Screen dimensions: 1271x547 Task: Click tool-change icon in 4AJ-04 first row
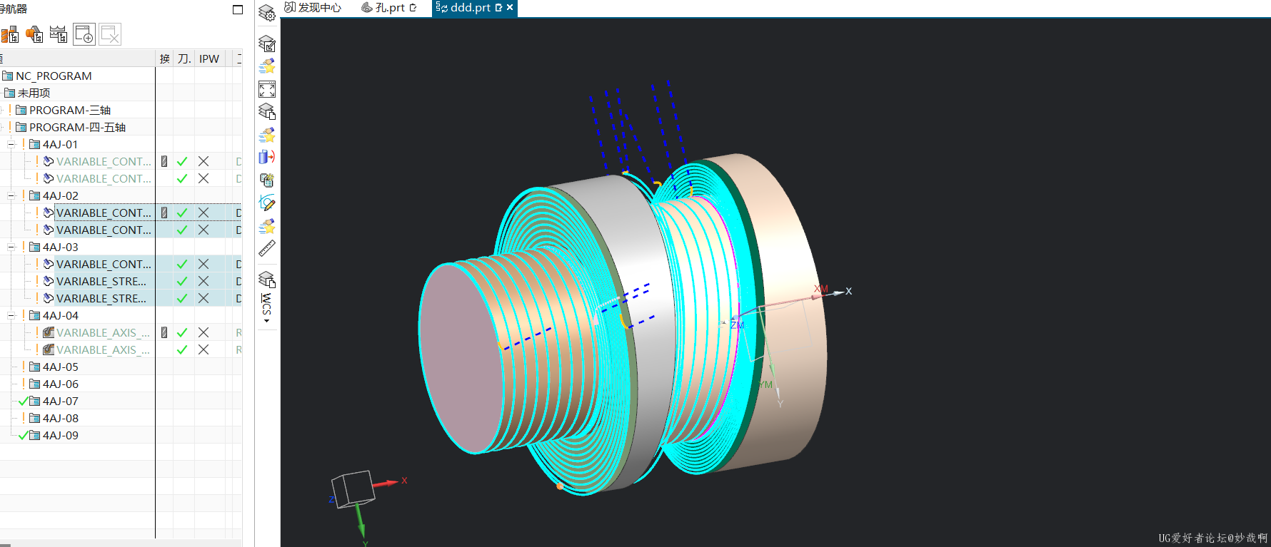coord(164,332)
